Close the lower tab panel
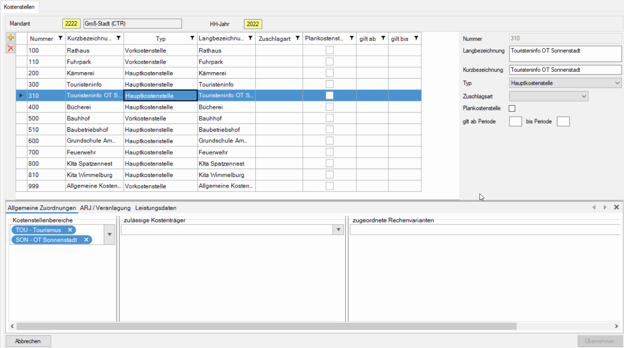This screenshot has height=348, width=624. pos(617,207)
